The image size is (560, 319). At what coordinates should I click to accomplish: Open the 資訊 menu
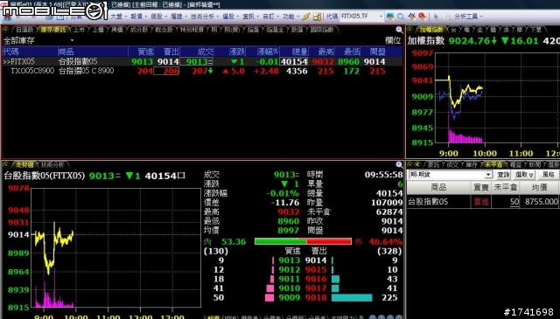tap(250, 17)
